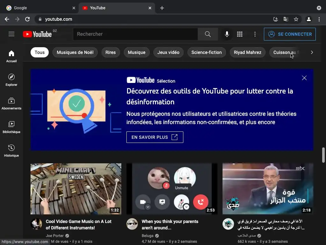Select the Musique chip
This screenshot has width=326, height=245.
coord(137,52)
